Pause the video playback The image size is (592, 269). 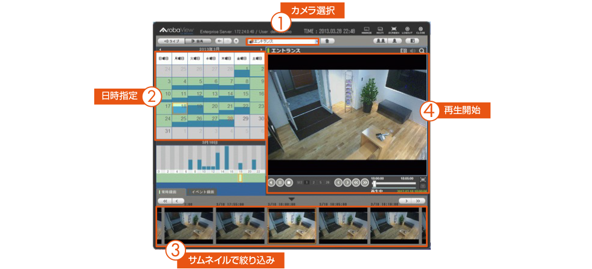coord(280,182)
